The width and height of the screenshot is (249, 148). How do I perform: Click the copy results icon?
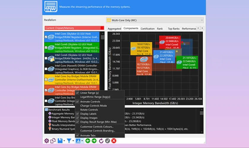pyautogui.click(x=53, y=141)
